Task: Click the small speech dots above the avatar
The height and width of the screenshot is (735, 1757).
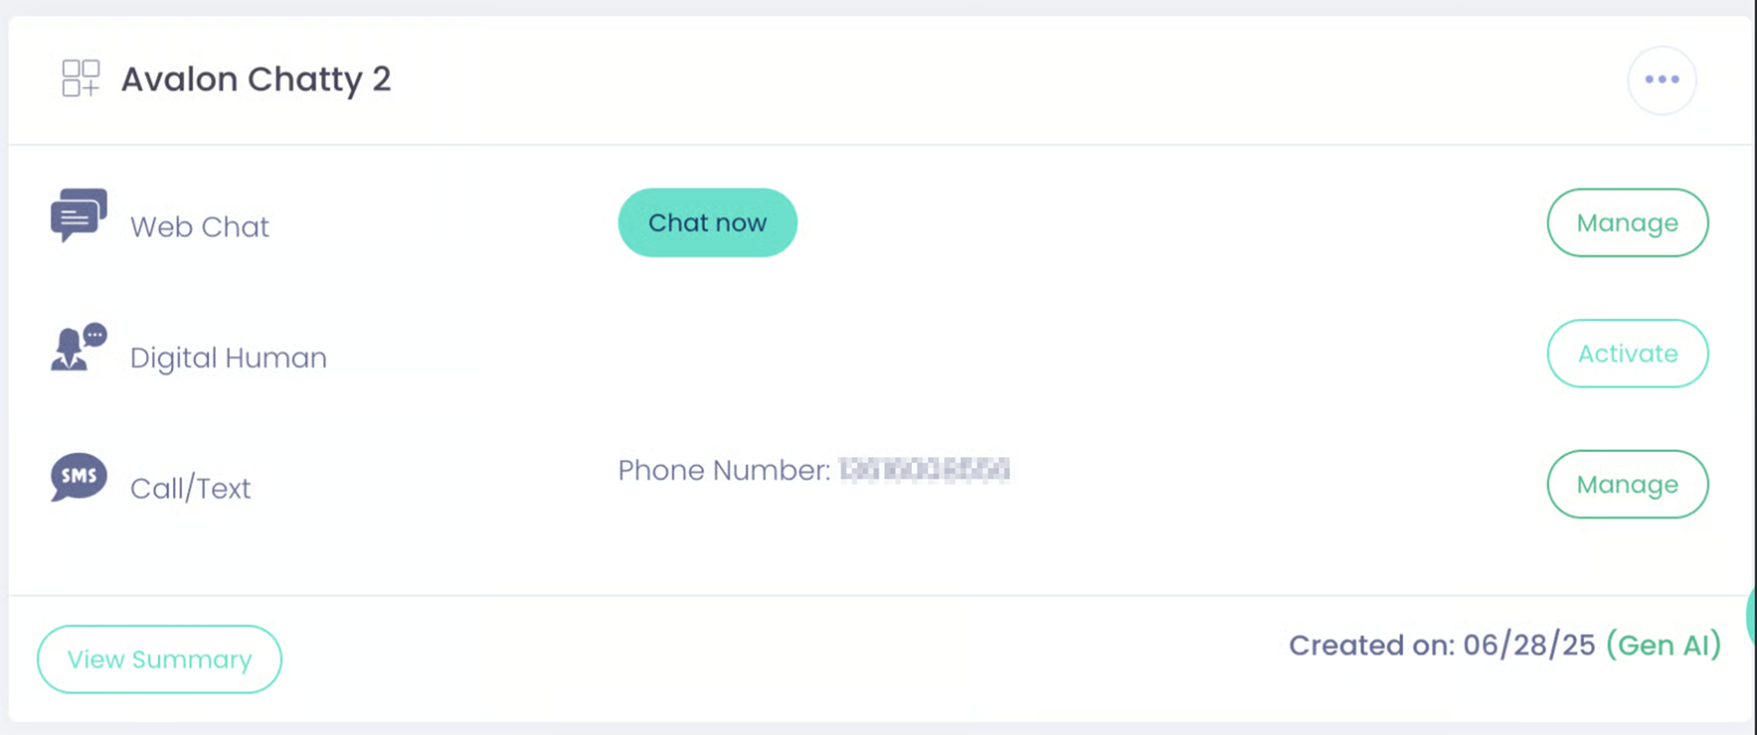Action: pos(95,335)
